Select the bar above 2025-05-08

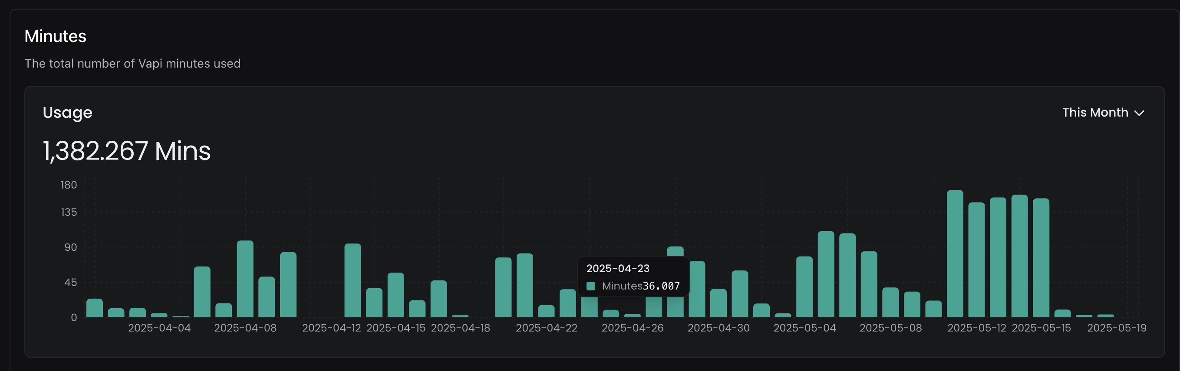click(x=890, y=303)
